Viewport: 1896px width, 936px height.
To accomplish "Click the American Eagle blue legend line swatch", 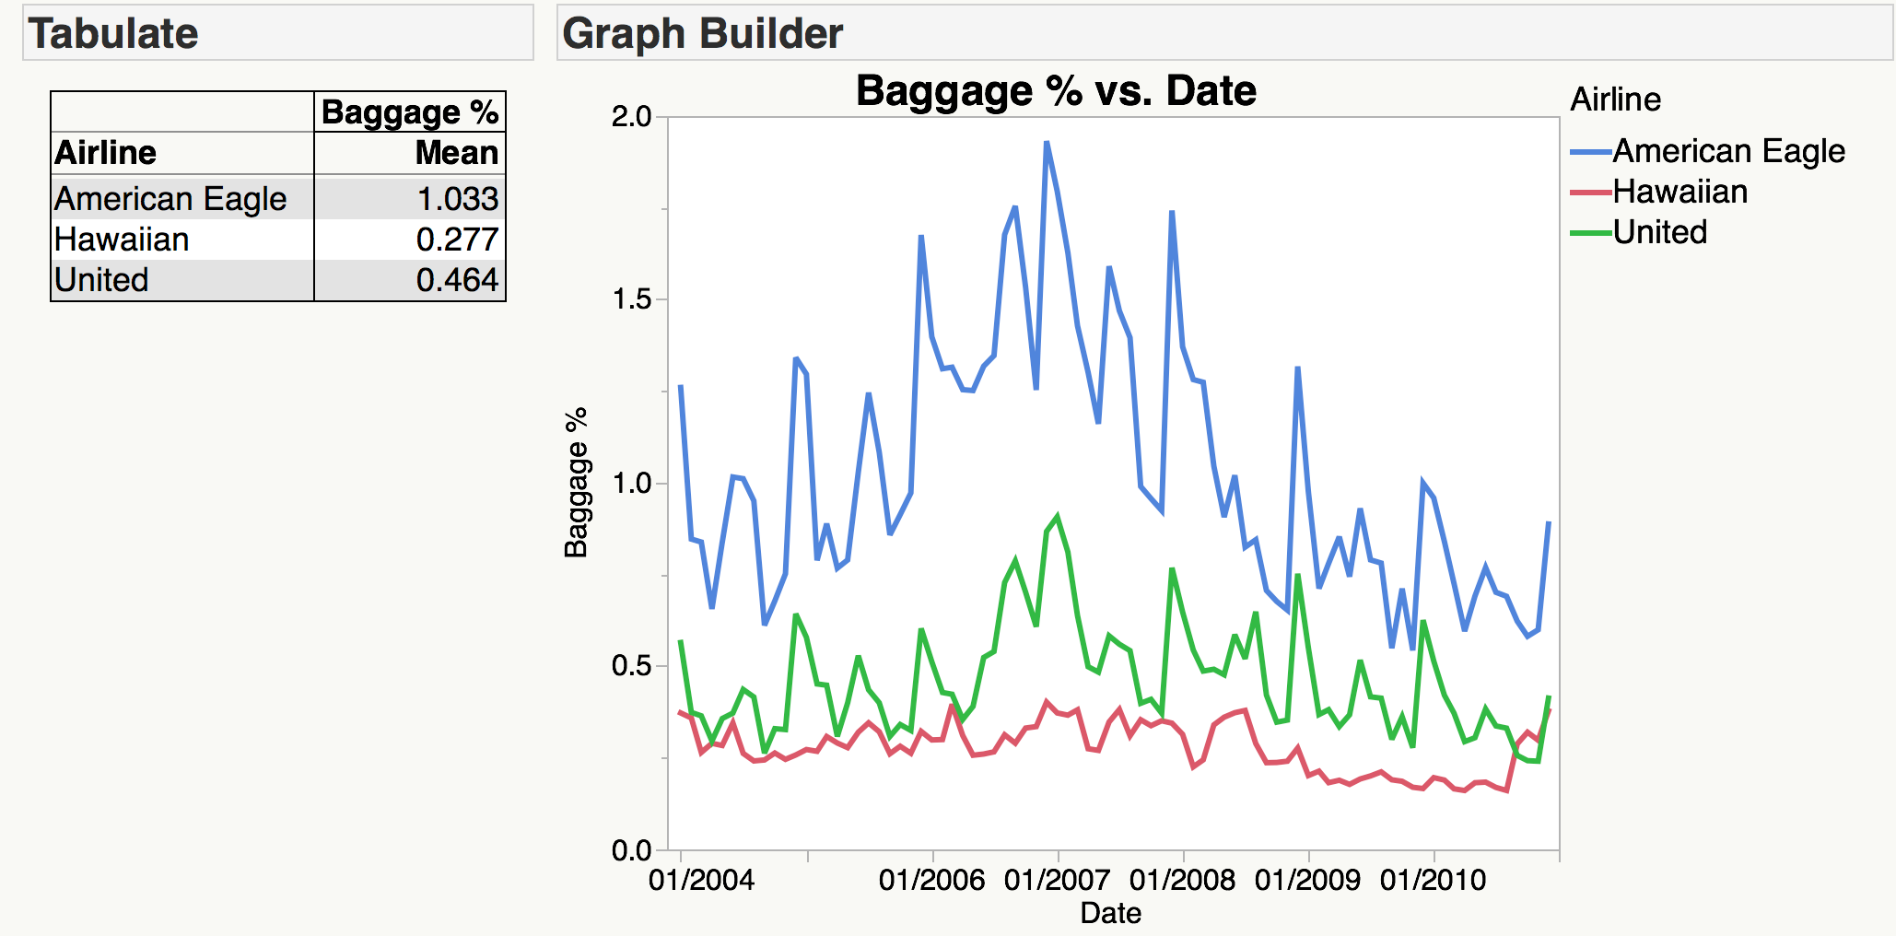I will click(x=1591, y=151).
